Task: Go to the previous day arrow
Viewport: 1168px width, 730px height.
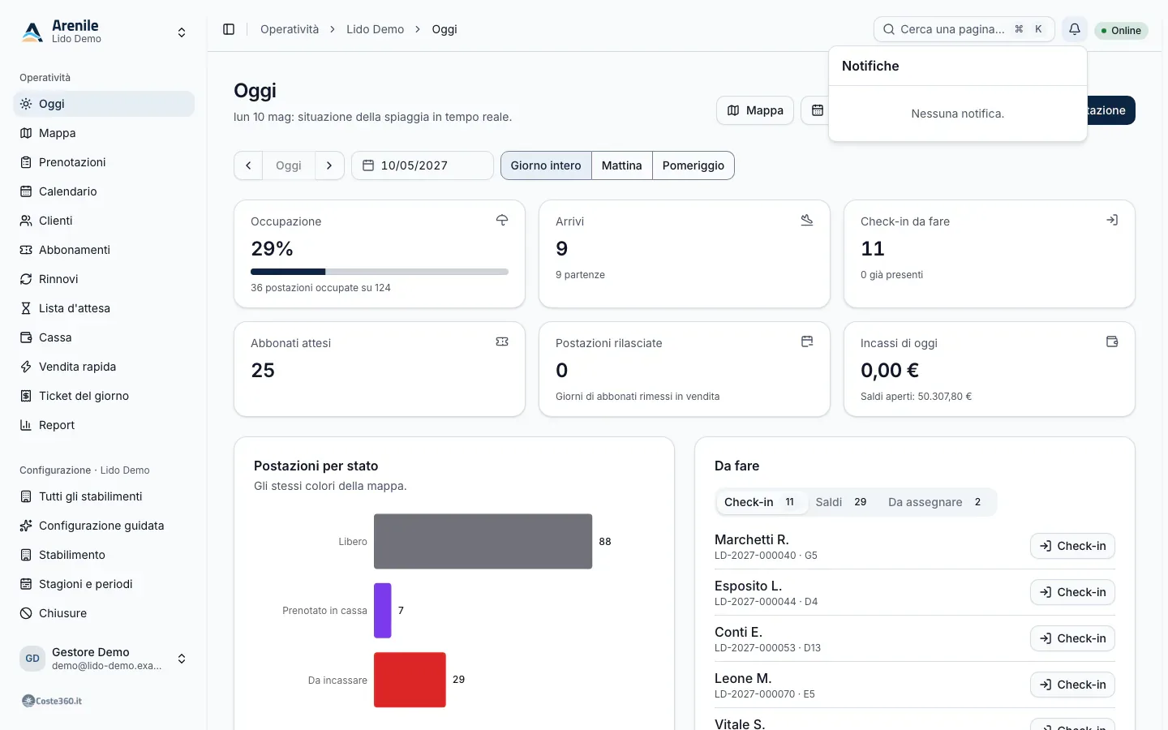Action: (248, 165)
